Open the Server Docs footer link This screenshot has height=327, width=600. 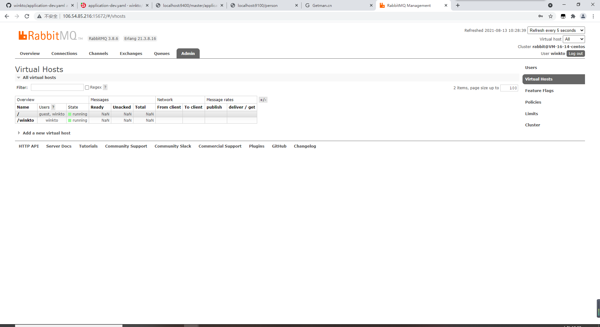59,146
